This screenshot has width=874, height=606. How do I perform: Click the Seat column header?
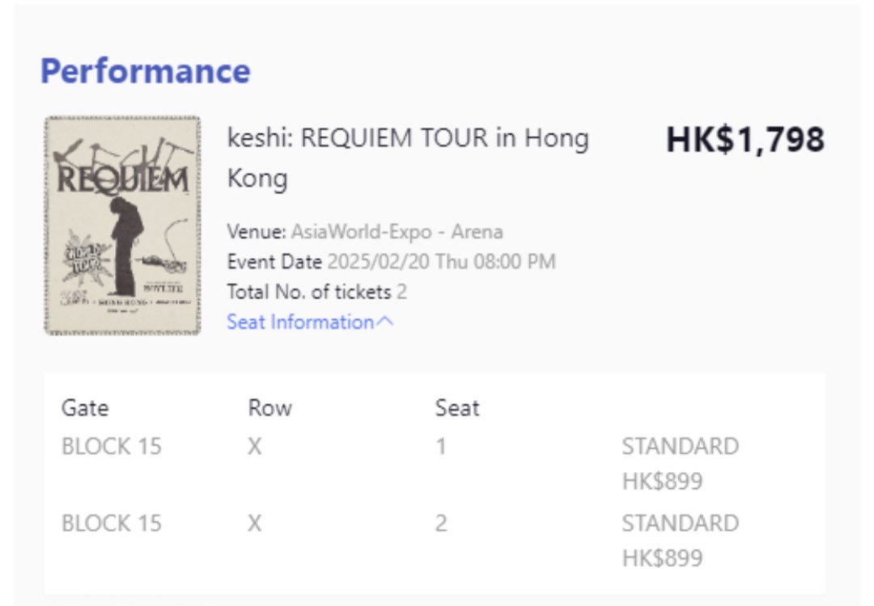point(459,408)
